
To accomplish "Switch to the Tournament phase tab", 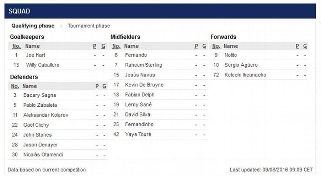I will pyautogui.click(x=89, y=26).
